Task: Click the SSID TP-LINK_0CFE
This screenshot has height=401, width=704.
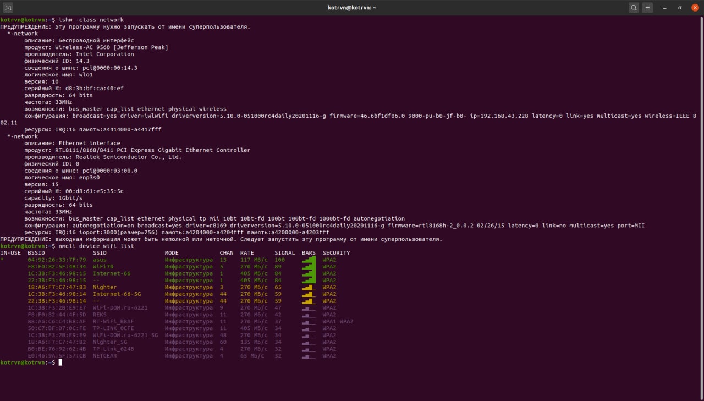Action: coord(113,328)
